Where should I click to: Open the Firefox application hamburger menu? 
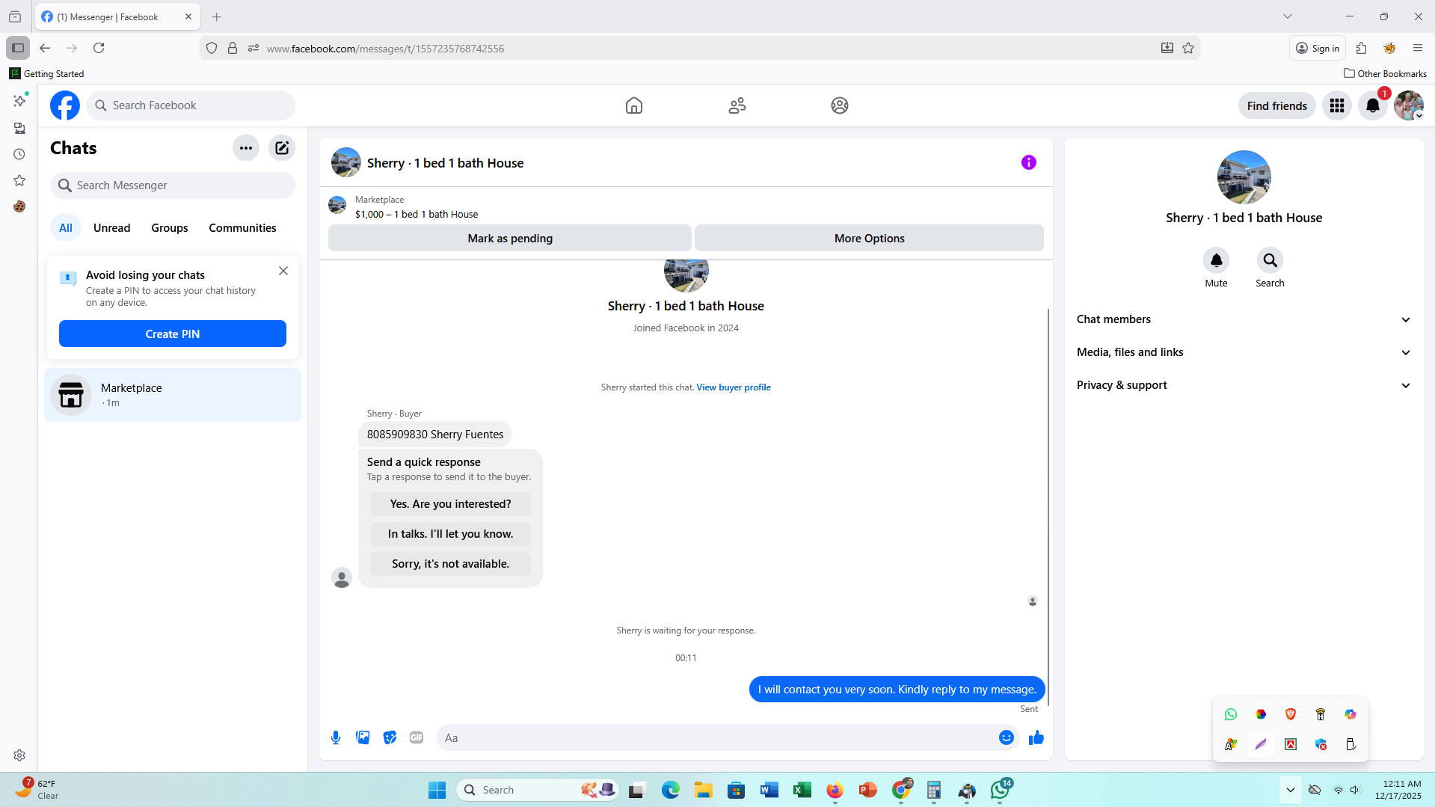coord(1418,48)
